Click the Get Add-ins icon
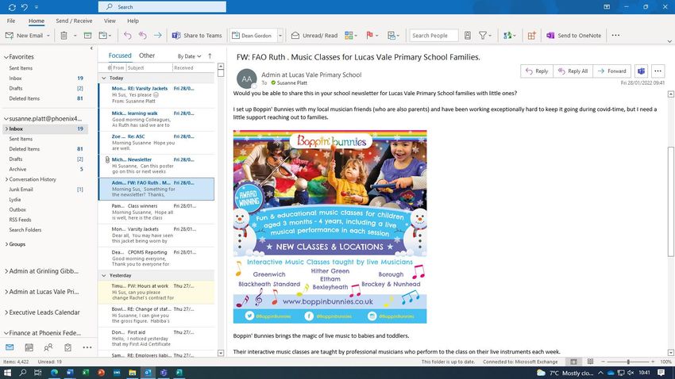Image resolution: width=675 pixels, height=379 pixels. 531,36
